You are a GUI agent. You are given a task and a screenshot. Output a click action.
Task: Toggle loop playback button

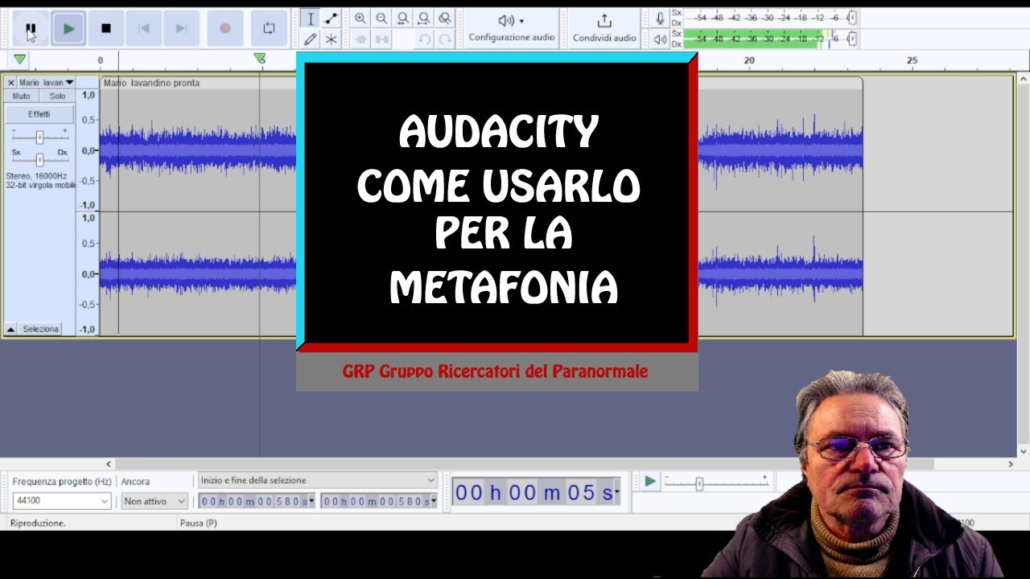269,28
